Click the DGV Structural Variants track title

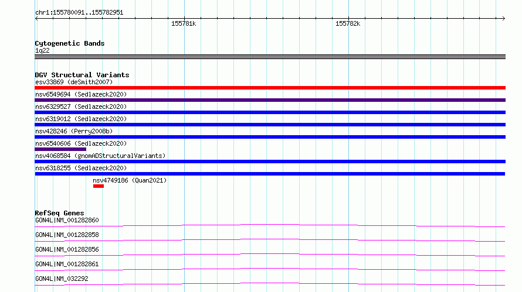[x=82, y=75]
